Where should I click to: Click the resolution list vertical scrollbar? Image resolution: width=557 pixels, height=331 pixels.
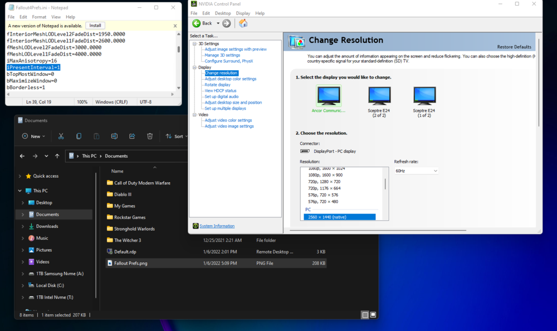tap(385, 184)
